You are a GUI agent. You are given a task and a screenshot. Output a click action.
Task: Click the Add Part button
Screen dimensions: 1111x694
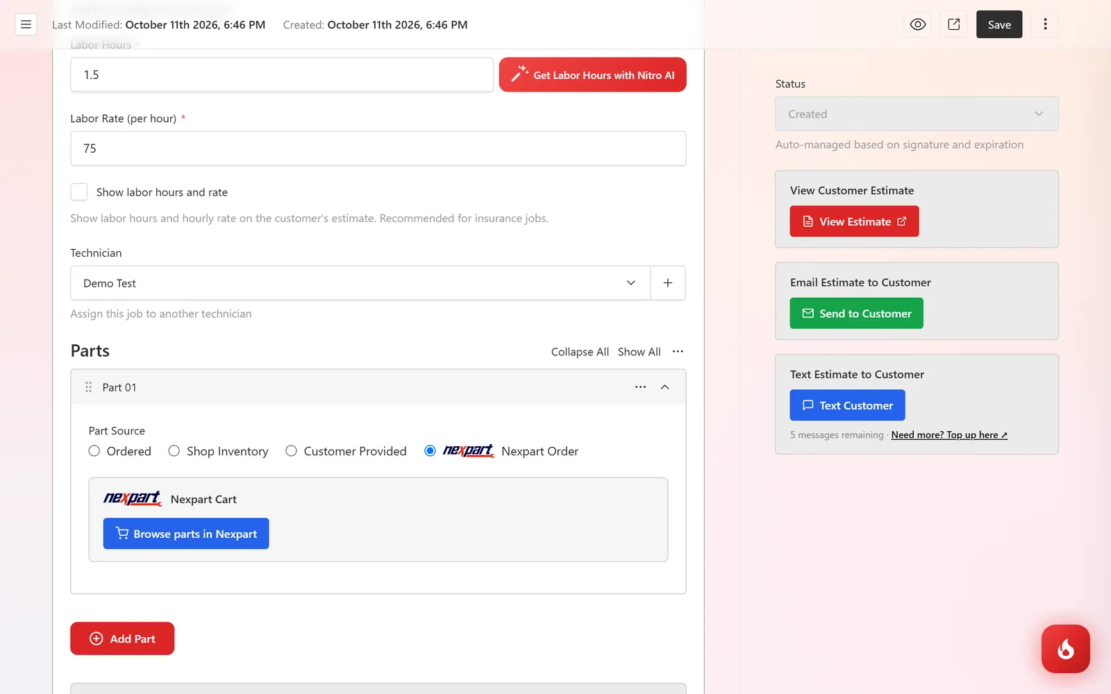point(122,638)
